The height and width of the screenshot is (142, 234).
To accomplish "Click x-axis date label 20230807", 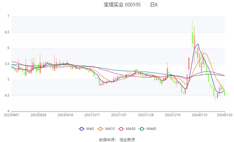I will coord(11,115).
